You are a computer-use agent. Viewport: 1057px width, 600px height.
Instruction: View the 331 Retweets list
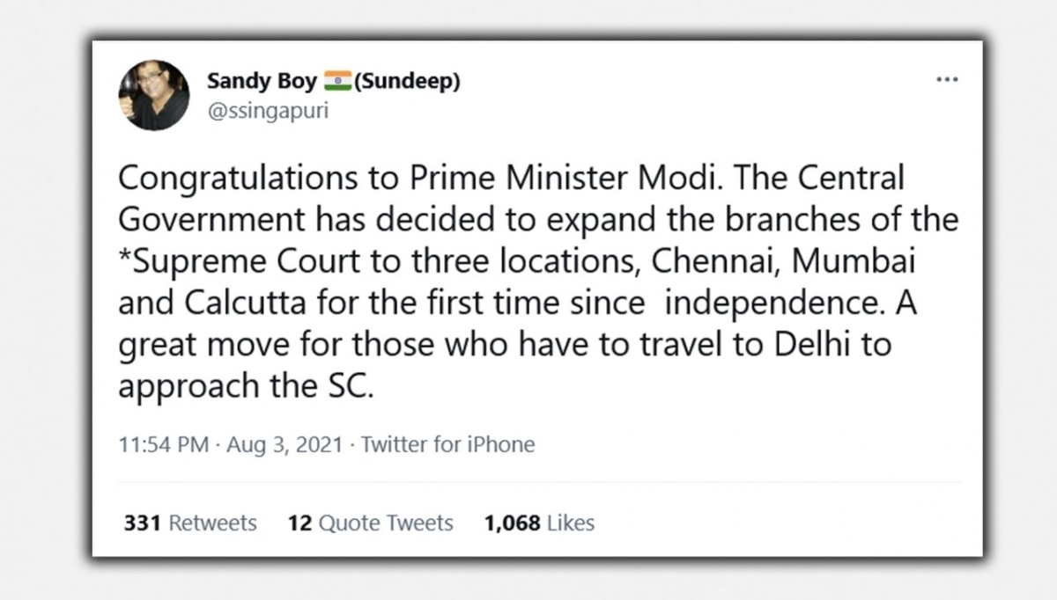[x=190, y=523]
